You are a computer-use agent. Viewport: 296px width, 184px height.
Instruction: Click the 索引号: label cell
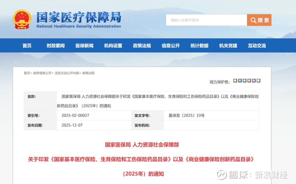click(40, 115)
